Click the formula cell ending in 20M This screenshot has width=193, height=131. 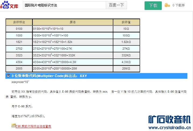tap(73, 68)
